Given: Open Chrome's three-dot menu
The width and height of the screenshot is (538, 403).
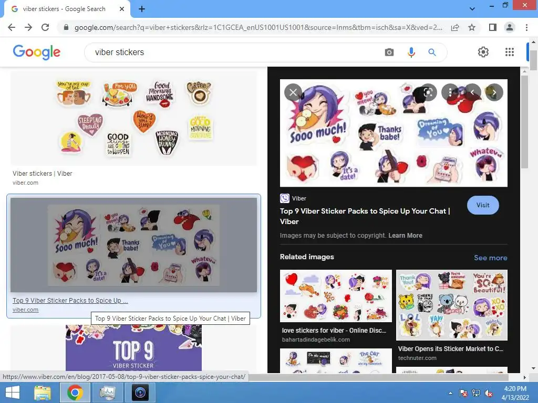Looking at the screenshot, I should pos(526,27).
